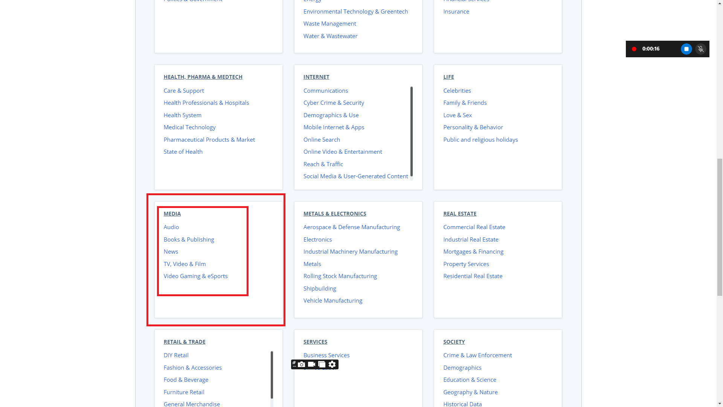Open Residential Real Estate link
Screen dimensions: 723x407
coord(473,276)
